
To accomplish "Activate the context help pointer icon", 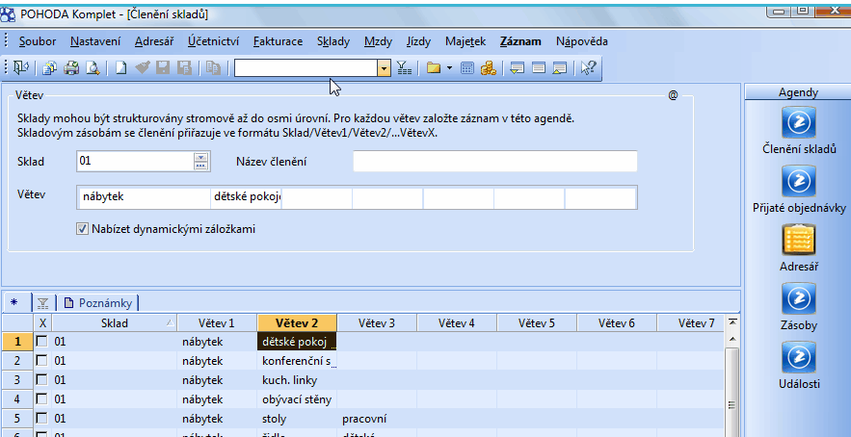I will 588,67.
